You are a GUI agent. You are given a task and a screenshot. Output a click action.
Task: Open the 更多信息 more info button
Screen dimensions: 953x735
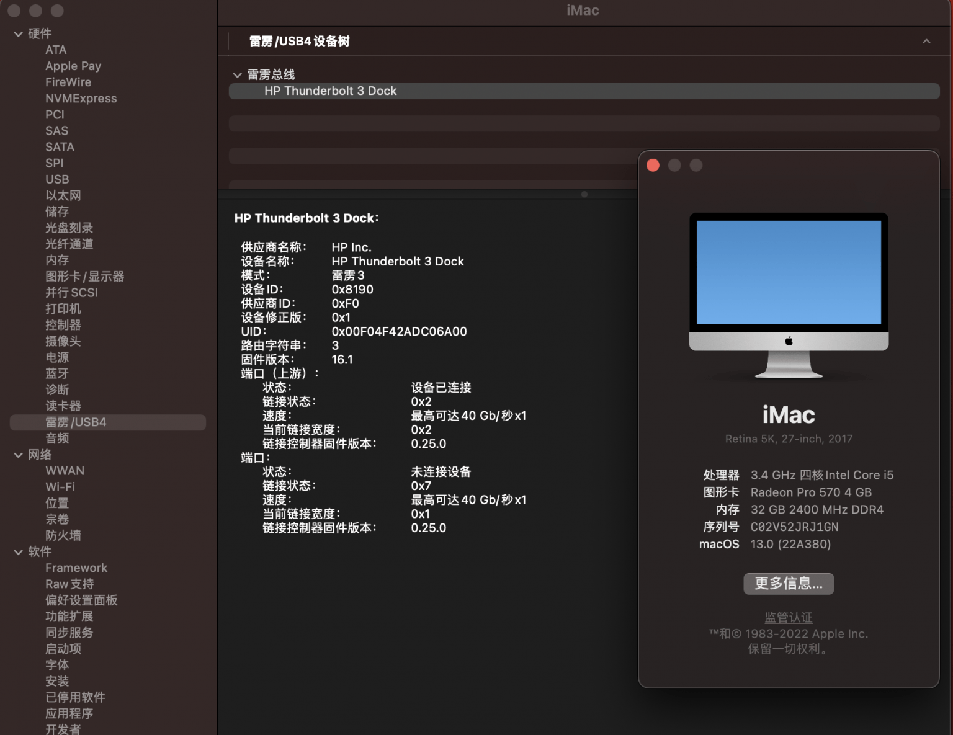(x=789, y=584)
